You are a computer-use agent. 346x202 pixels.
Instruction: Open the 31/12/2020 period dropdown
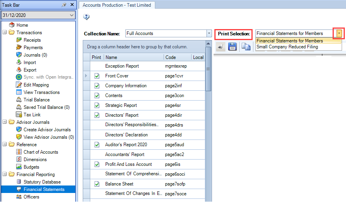point(71,15)
